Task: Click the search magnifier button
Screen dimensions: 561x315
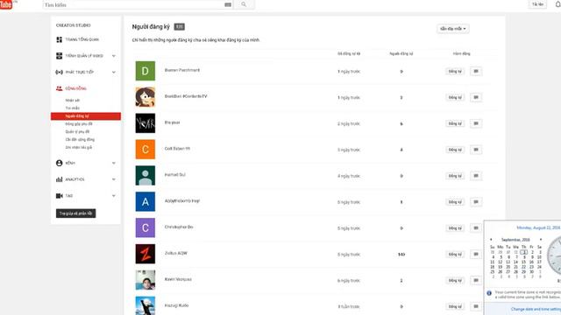Action: (244, 4)
